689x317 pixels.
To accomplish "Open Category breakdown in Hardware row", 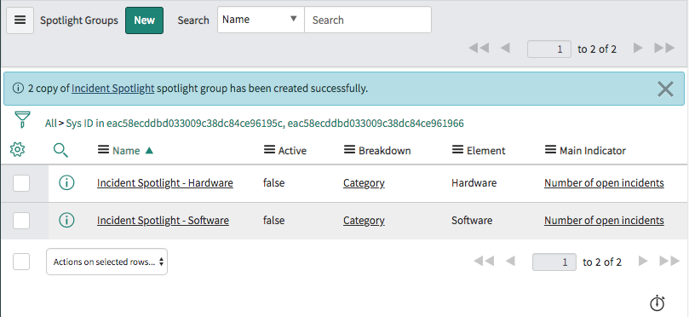I will [x=364, y=183].
